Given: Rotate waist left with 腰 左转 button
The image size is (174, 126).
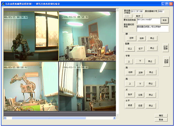Looking at the screenshot, I should (132, 38).
